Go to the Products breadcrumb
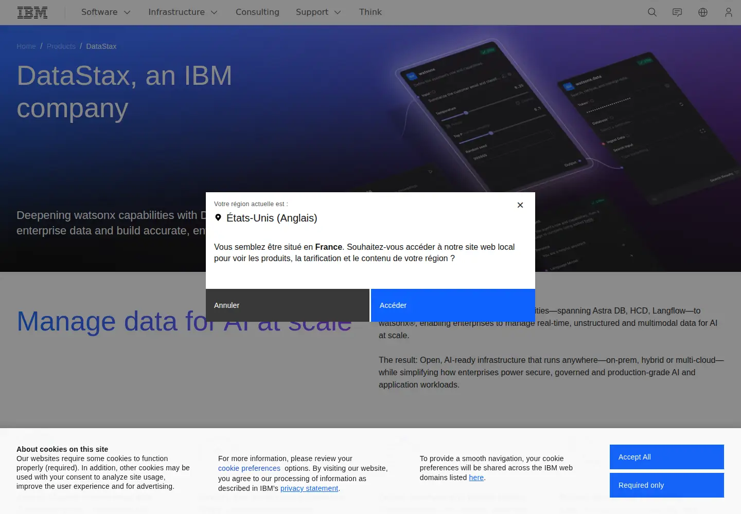741x514 pixels. pos(61,46)
